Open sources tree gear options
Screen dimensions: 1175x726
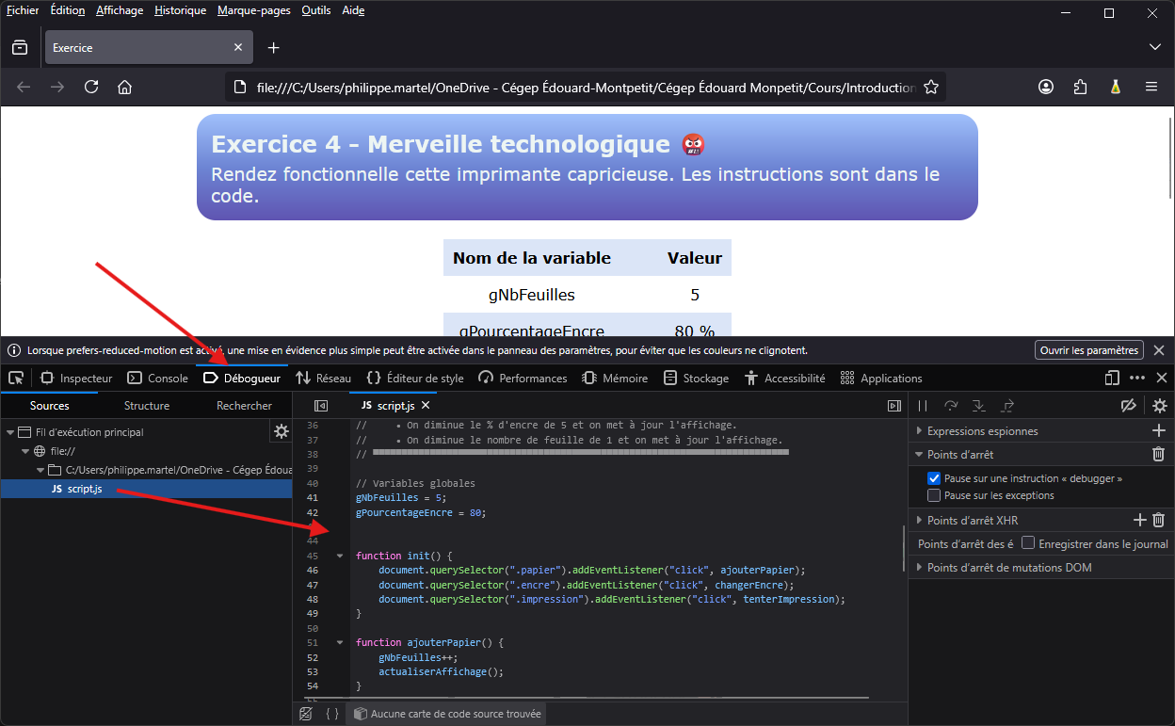[281, 431]
